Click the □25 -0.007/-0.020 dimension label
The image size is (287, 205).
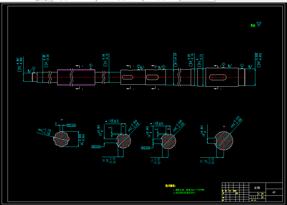(x=20, y=65)
